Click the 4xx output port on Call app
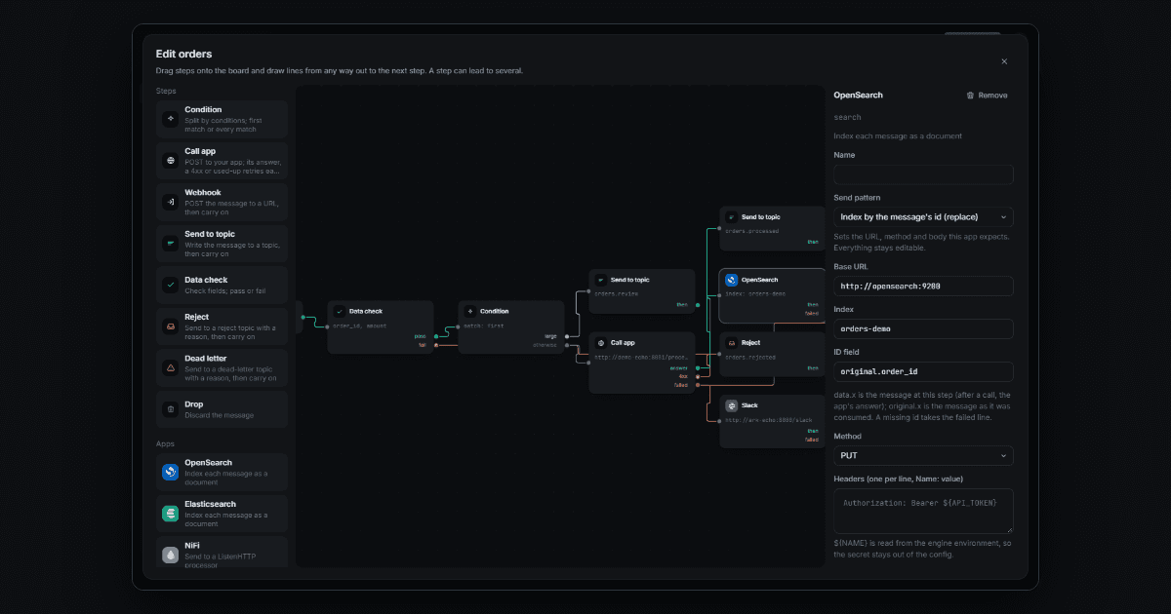 [698, 376]
